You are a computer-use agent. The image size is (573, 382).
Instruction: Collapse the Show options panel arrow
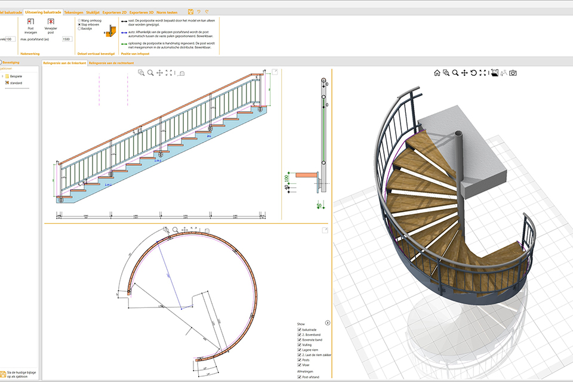[328, 323]
